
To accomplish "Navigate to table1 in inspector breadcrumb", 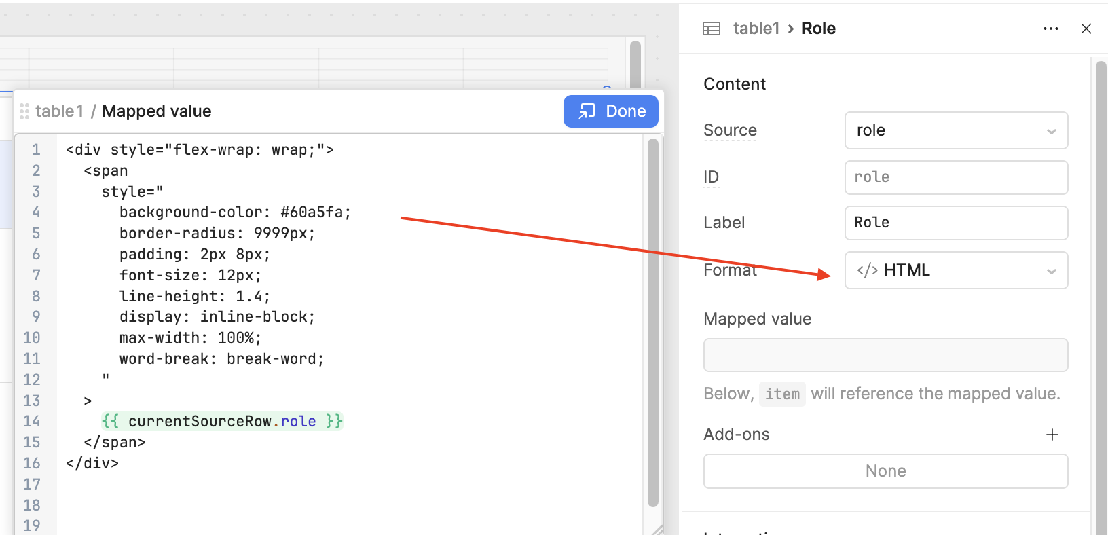I will [x=756, y=29].
